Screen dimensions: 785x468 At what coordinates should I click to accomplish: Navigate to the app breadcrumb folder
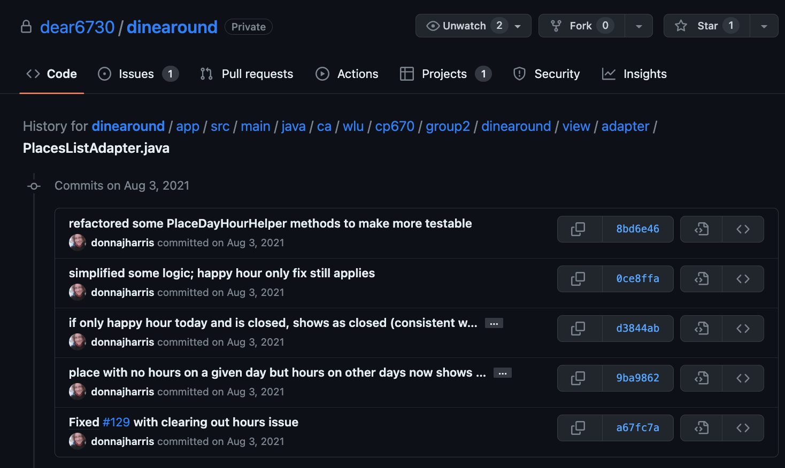(x=187, y=126)
